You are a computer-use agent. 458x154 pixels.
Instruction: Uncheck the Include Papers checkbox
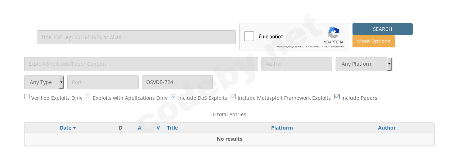[337, 97]
